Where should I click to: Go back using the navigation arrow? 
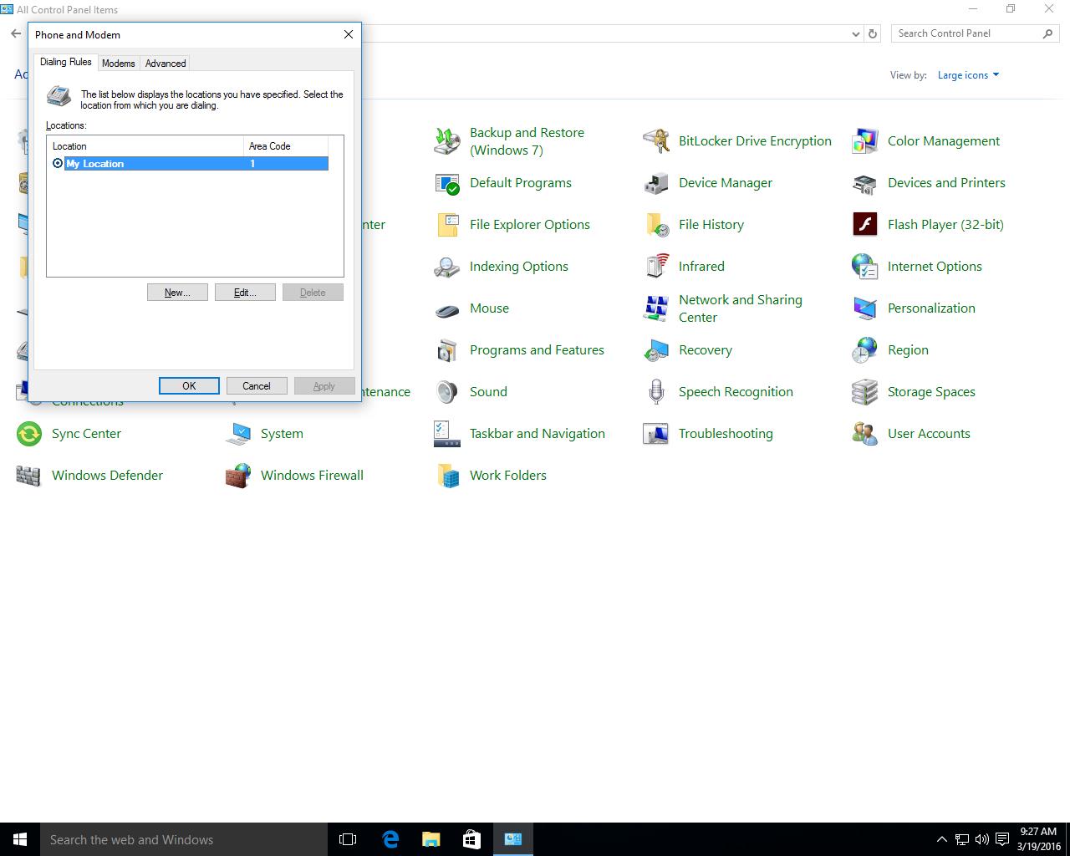[16, 33]
